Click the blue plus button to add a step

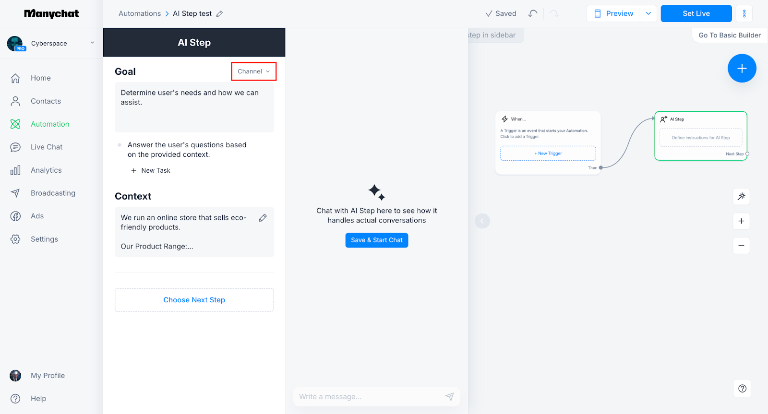pyautogui.click(x=742, y=68)
